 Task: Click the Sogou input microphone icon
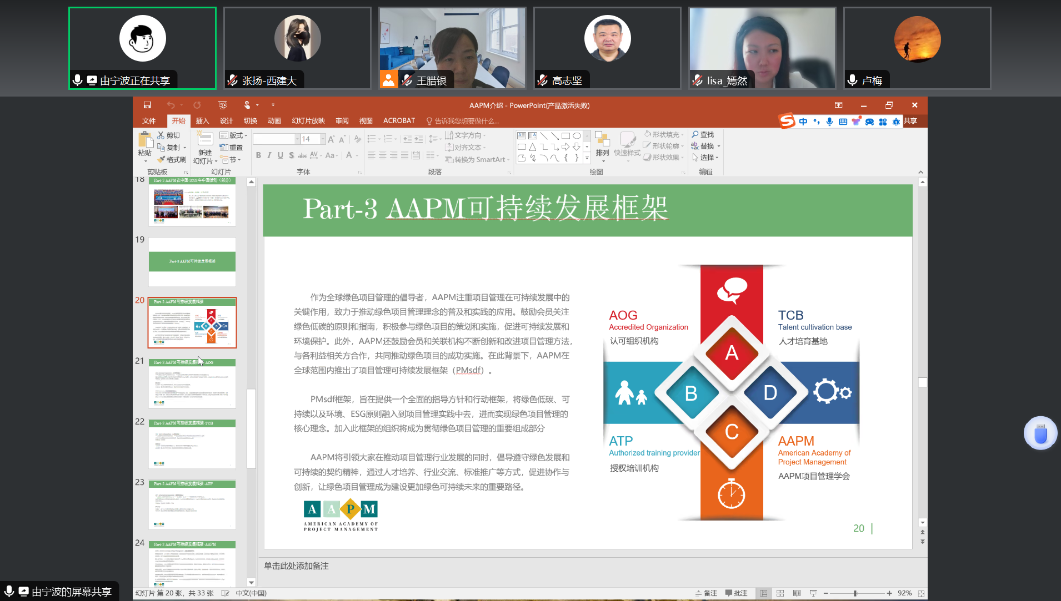coord(829,122)
